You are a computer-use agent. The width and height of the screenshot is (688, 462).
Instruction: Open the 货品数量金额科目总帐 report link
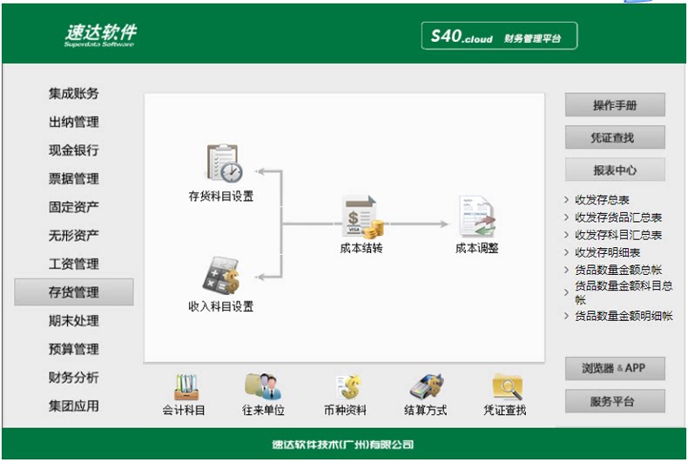coord(624,292)
